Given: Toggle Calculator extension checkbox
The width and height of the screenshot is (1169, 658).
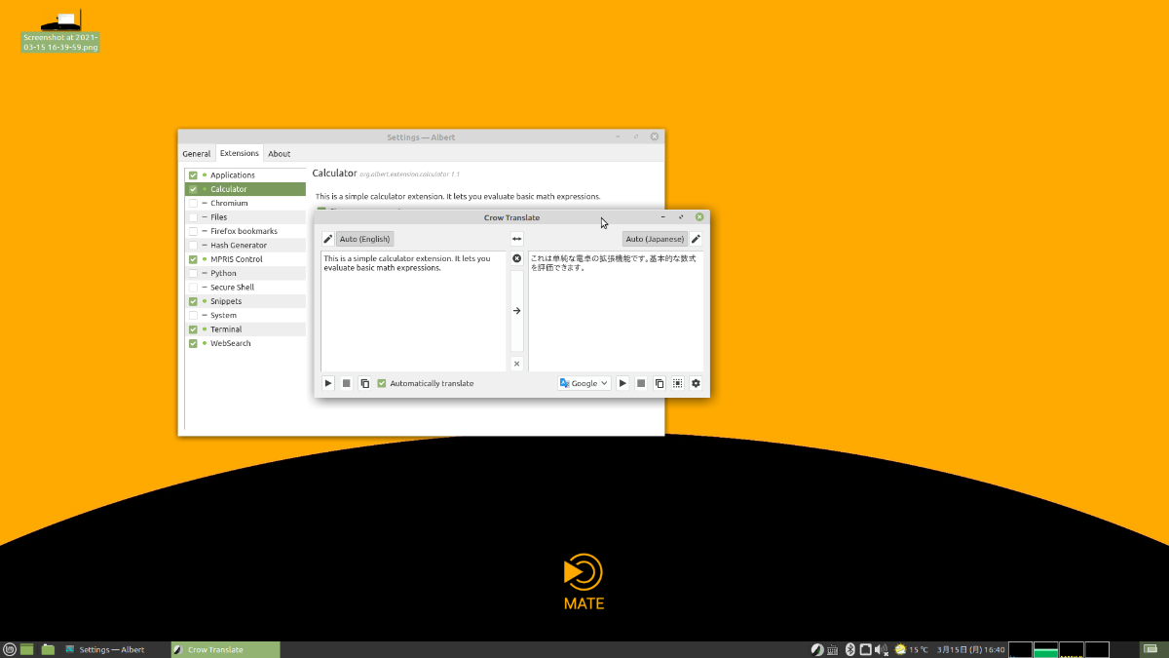Looking at the screenshot, I should click(x=193, y=189).
